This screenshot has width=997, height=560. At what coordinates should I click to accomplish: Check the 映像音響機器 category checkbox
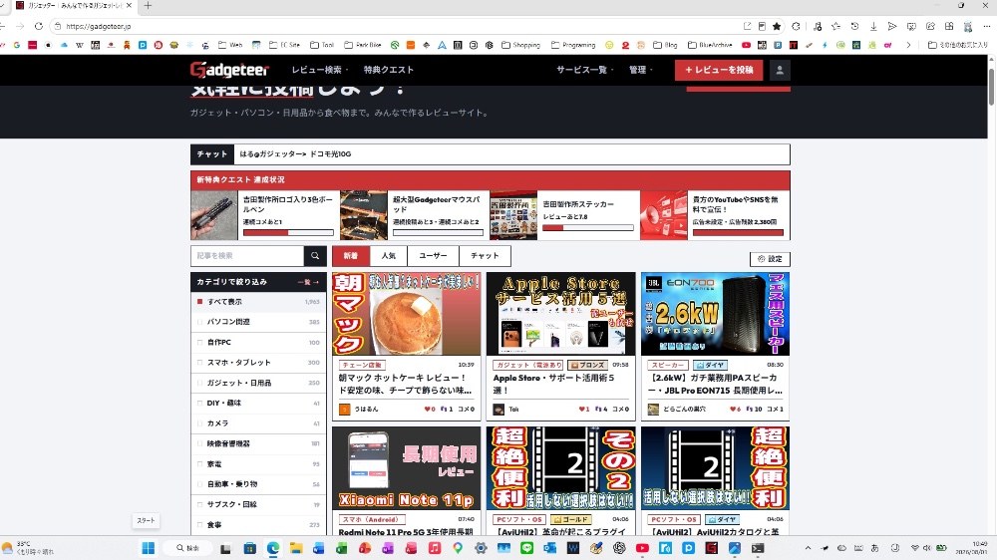coord(199,443)
